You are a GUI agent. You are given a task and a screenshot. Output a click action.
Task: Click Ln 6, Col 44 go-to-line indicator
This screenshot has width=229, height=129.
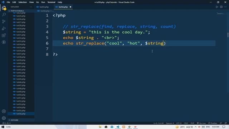(x=159, y=123)
